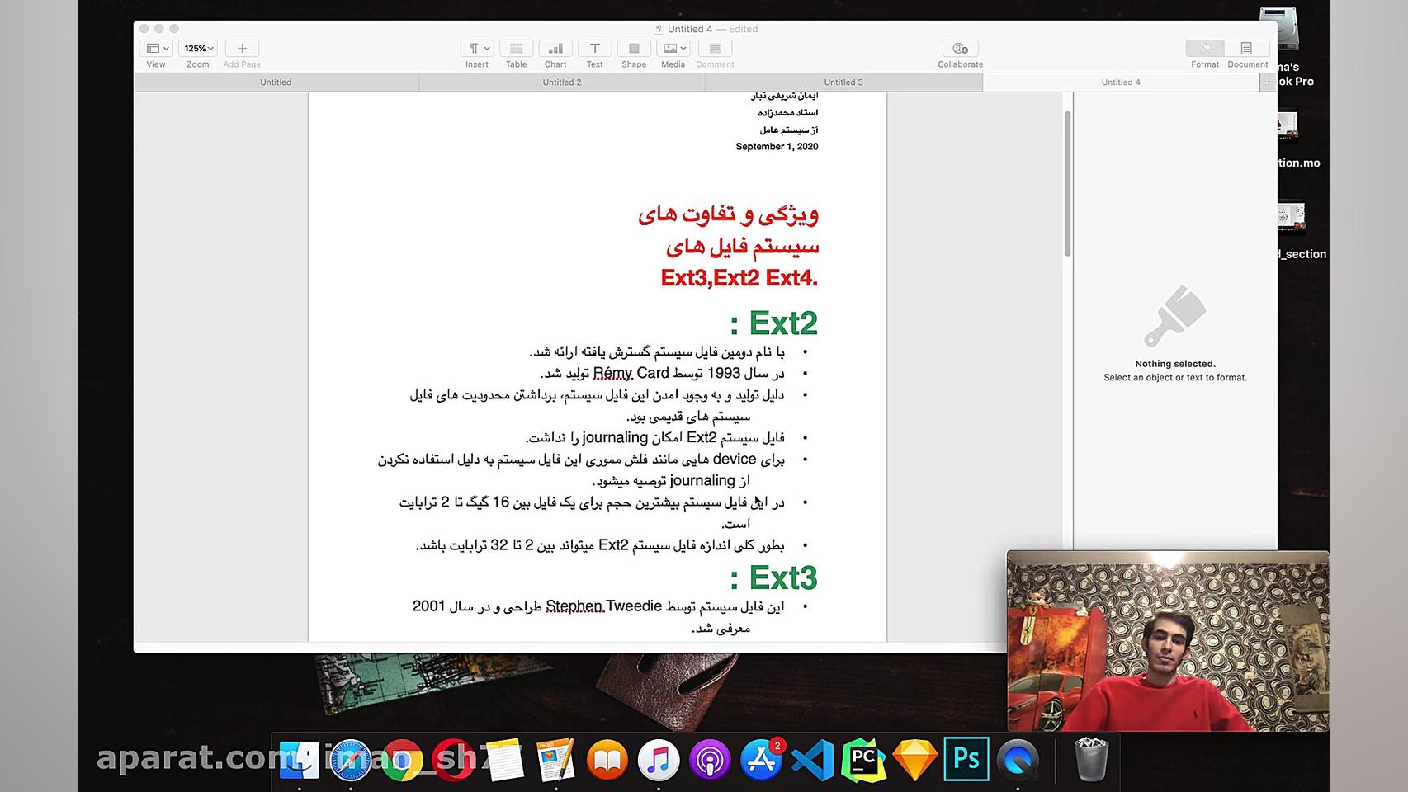Select the Untitled 4 tab
This screenshot has height=792, width=1408.
pyautogui.click(x=1121, y=82)
